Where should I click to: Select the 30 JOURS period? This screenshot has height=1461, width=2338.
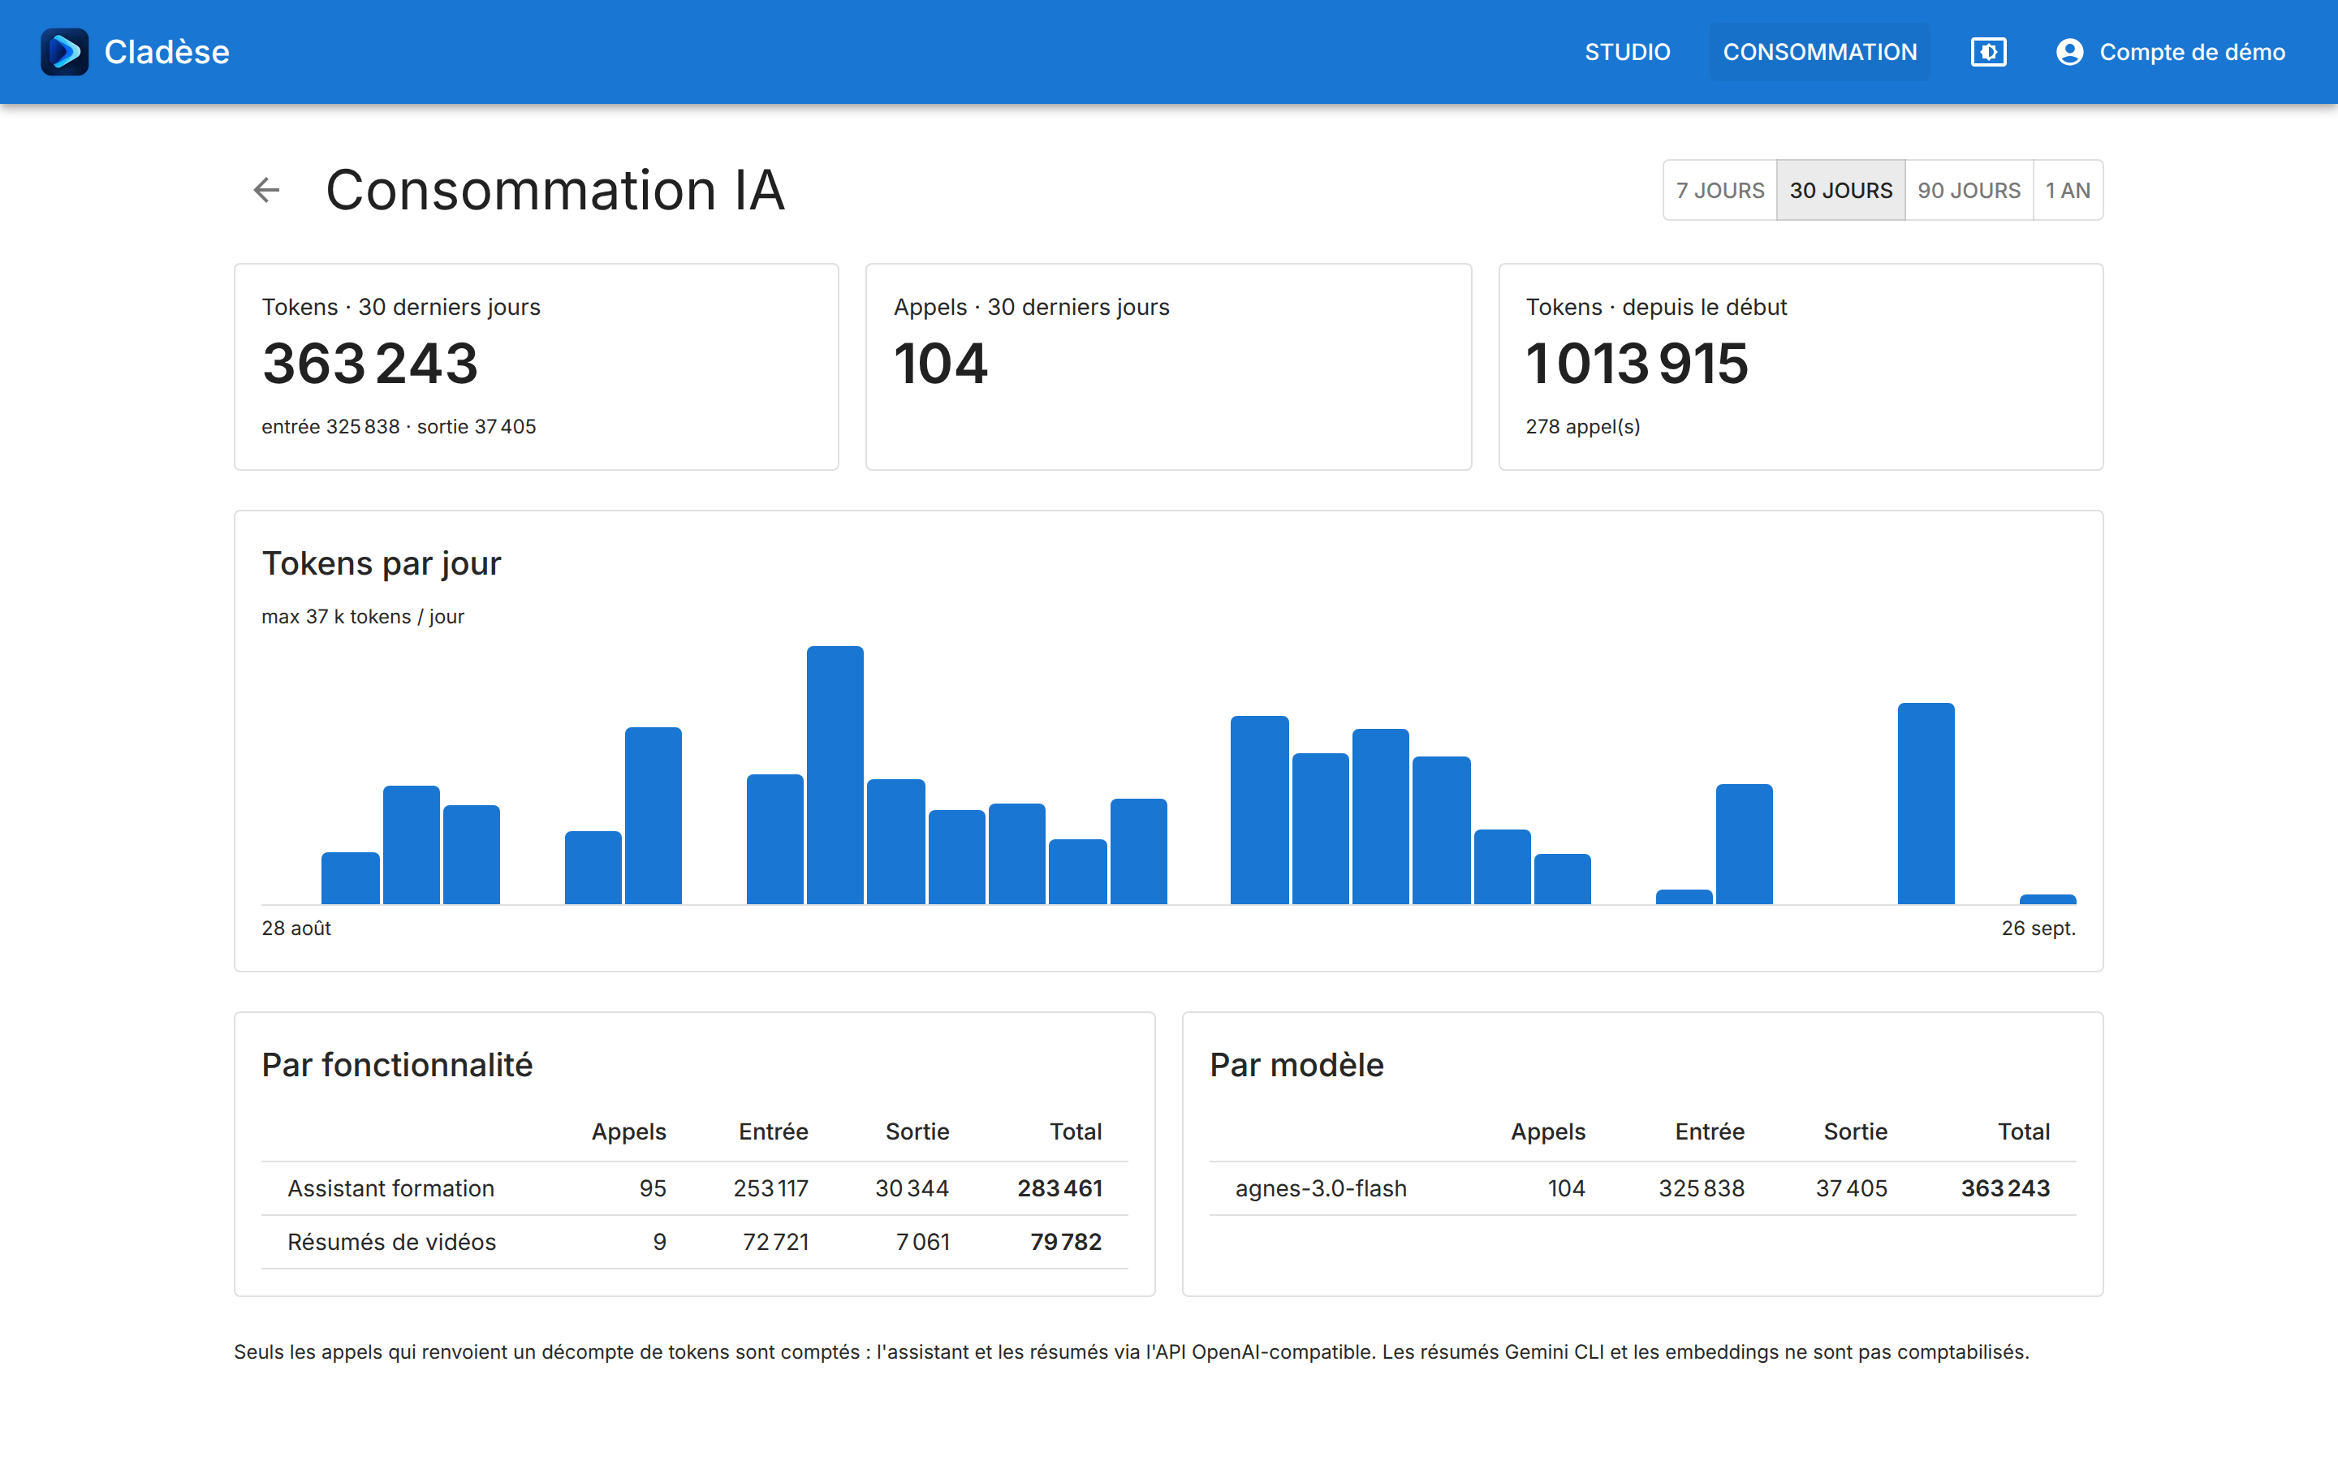point(1840,191)
